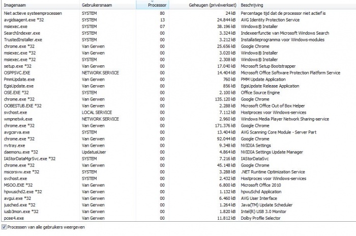Click processor value 80
Viewport: 356px width, 236px height.
click(162, 13)
